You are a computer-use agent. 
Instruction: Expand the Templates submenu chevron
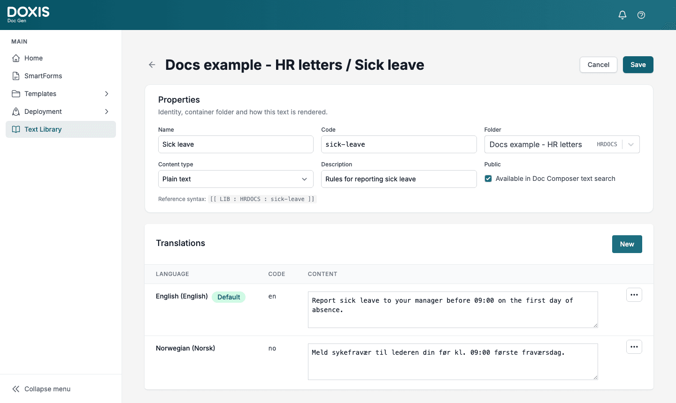[x=107, y=94]
